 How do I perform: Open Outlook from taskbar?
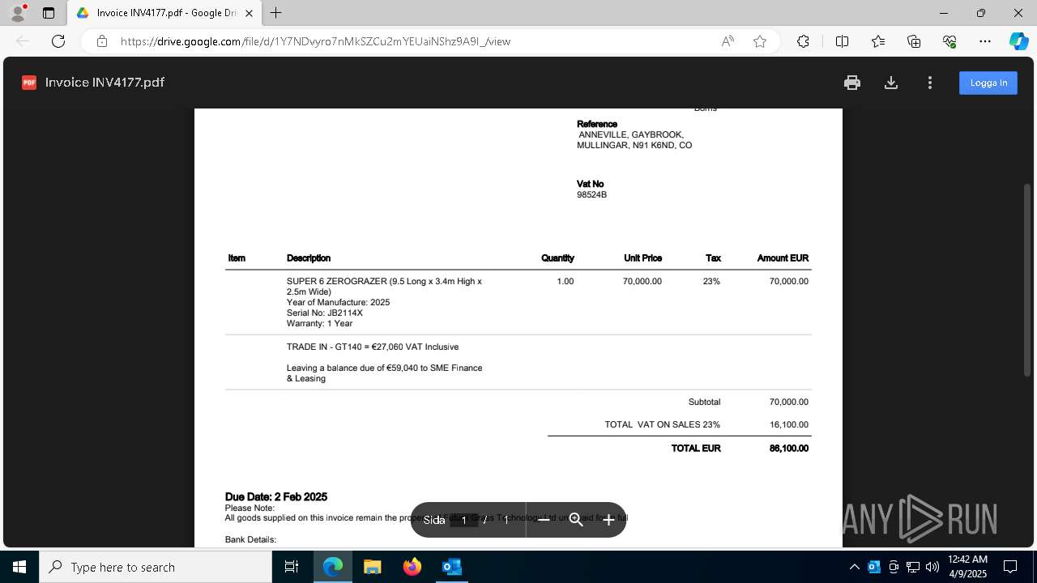tap(451, 567)
